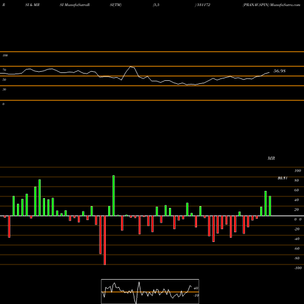The image size is (304, 304).
Task: Click the 331172 code in header
Action: 203,5
